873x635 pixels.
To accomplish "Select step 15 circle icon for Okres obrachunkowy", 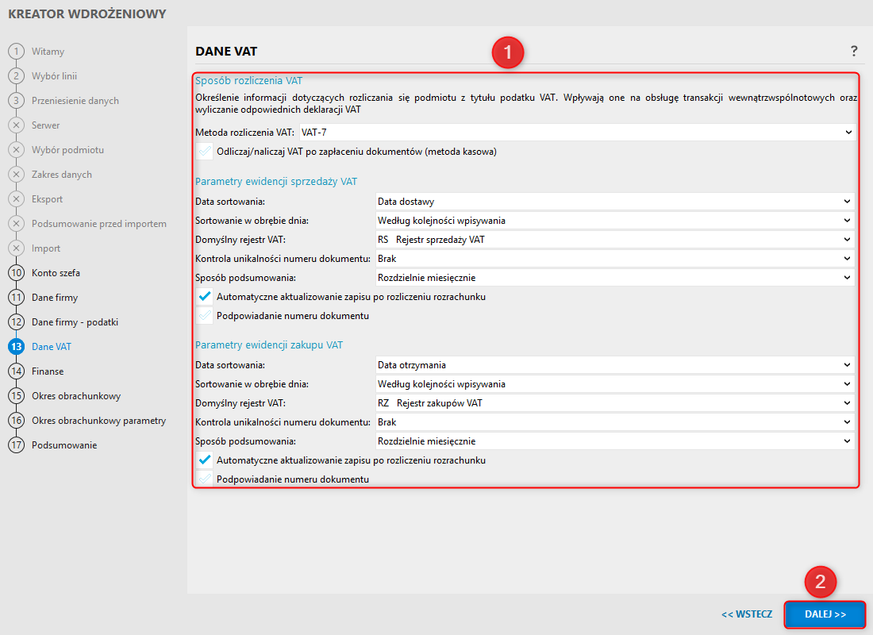I will (x=16, y=396).
